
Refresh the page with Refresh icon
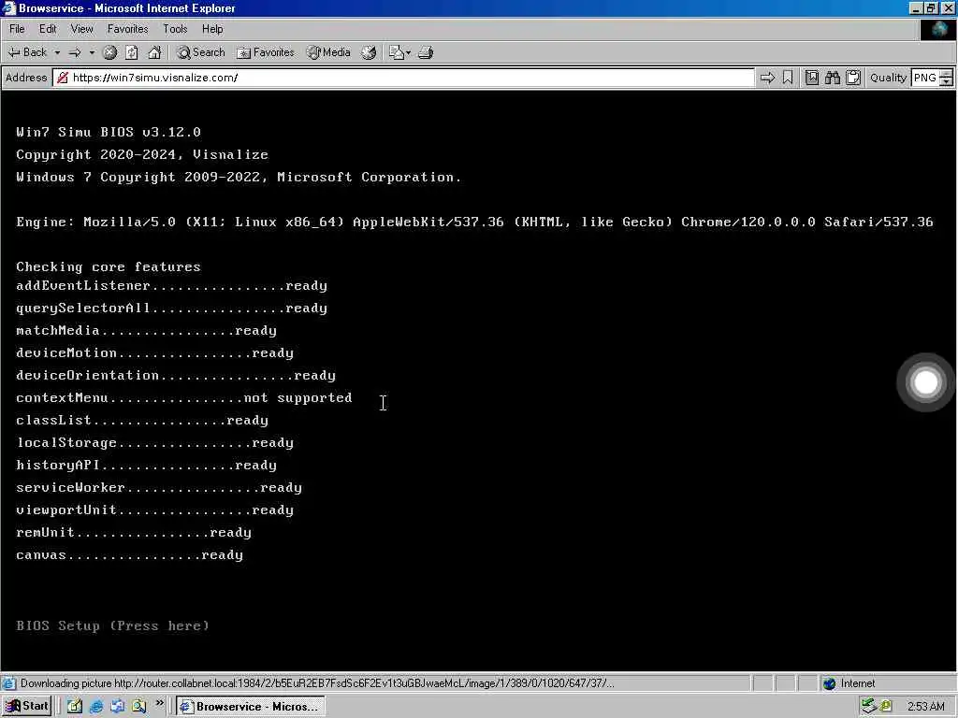(x=132, y=52)
